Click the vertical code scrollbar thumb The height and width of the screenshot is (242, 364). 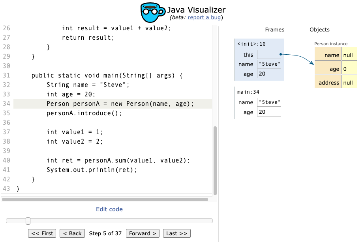pos(215,161)
